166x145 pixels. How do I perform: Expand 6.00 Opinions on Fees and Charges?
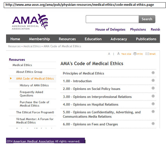point(153,124)
